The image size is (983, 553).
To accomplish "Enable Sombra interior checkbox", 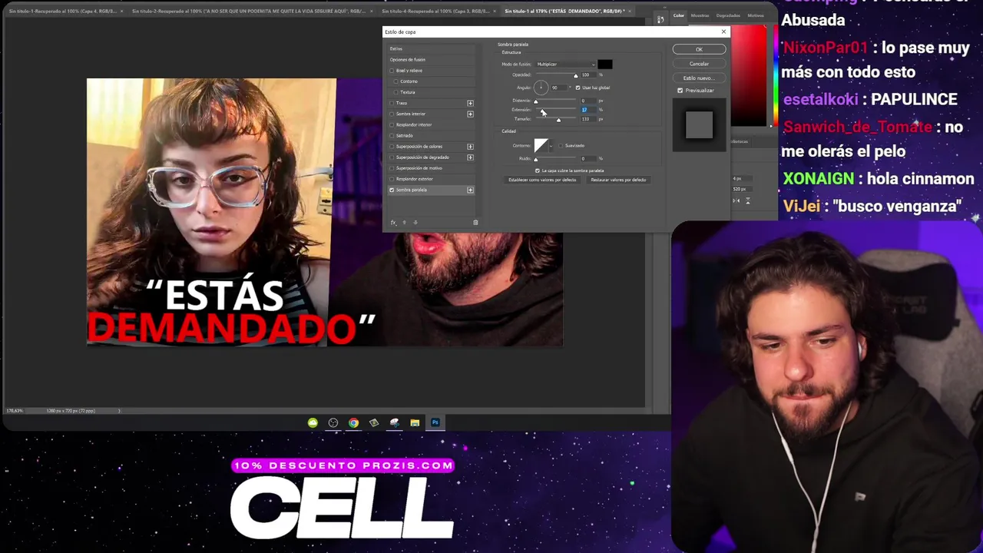I will click(392, 114).
